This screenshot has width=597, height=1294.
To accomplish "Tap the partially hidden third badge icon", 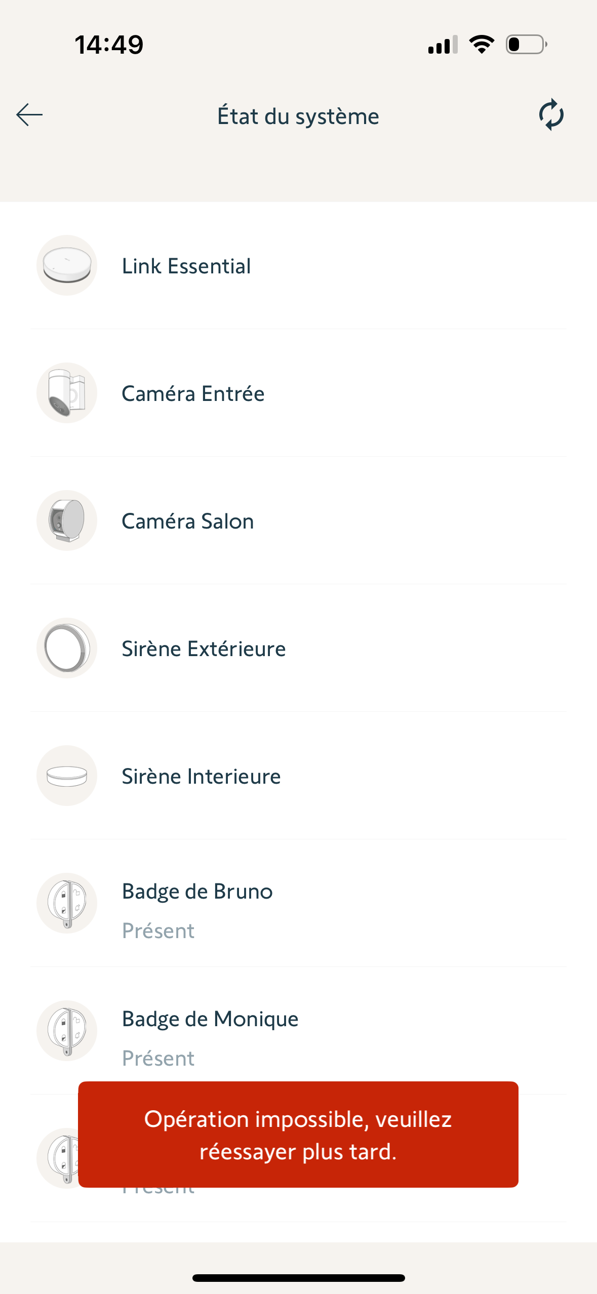I will 57,1158.
